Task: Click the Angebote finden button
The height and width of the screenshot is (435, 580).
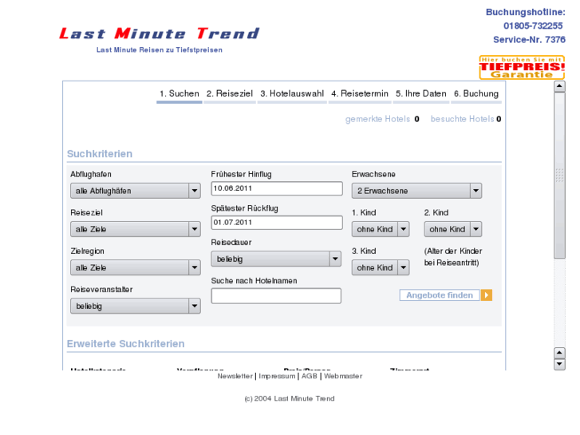Action: point(440,295)
